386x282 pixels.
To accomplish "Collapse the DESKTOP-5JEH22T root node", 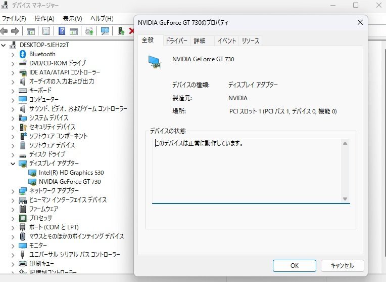I will click(x=4, y=46).
